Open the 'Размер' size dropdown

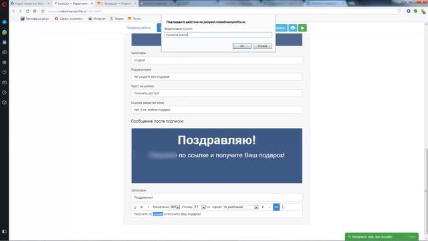point(199,207)
